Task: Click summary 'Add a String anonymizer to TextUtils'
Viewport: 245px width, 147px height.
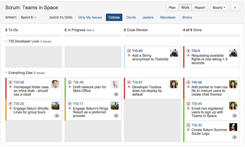Action: point(150,57)
